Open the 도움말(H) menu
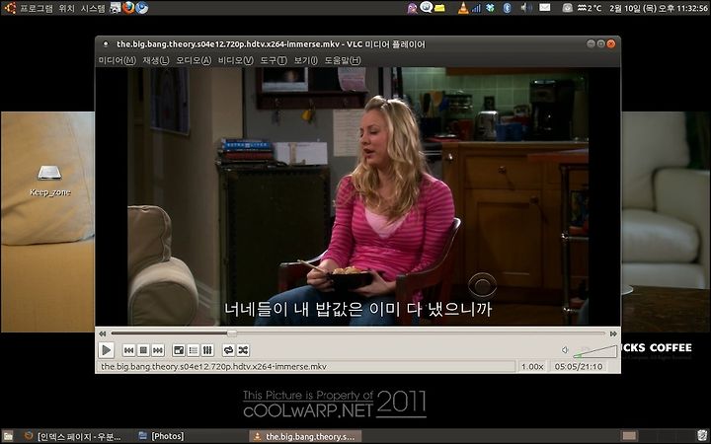 343,60
